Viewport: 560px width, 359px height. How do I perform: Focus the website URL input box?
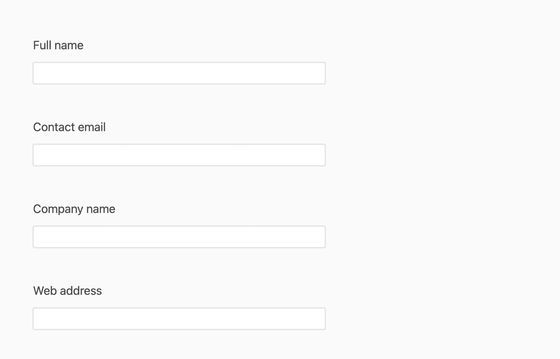[179, 319]
